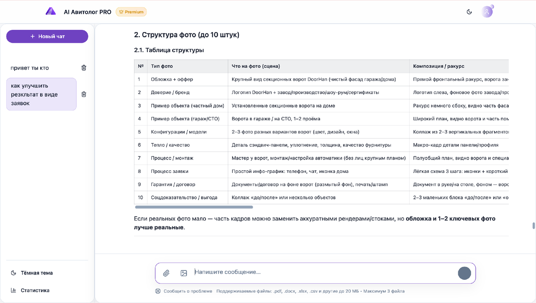This screenshot has height=303, width=536.
Task: Focus the 'Напишите сообщение...' input field
Action: 324,272
